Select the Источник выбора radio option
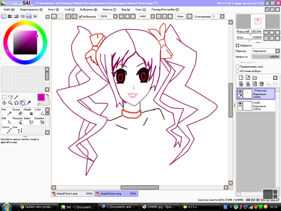 (238, 71)
